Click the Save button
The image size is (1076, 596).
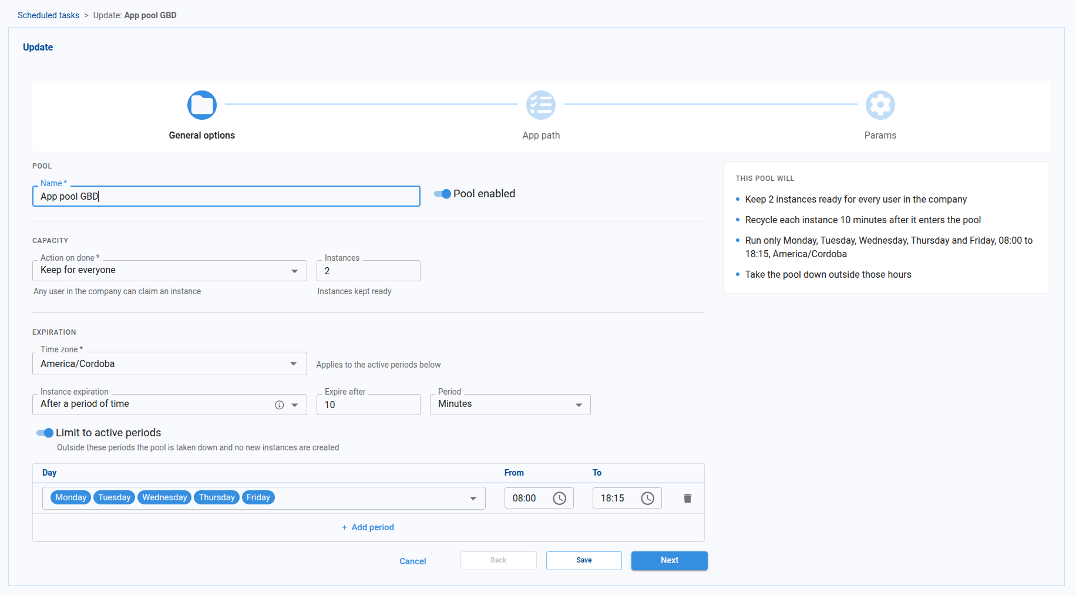click(584, 561)
